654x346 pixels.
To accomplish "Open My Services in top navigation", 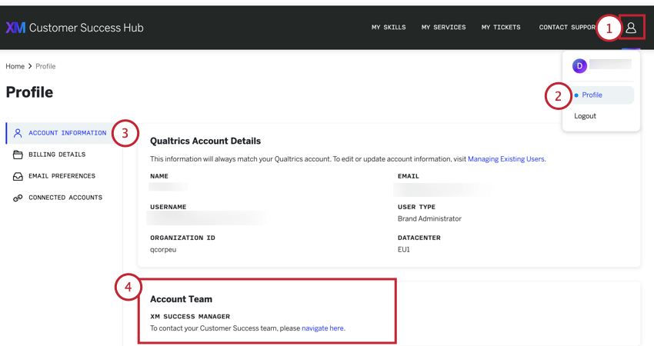I will 443,28.
